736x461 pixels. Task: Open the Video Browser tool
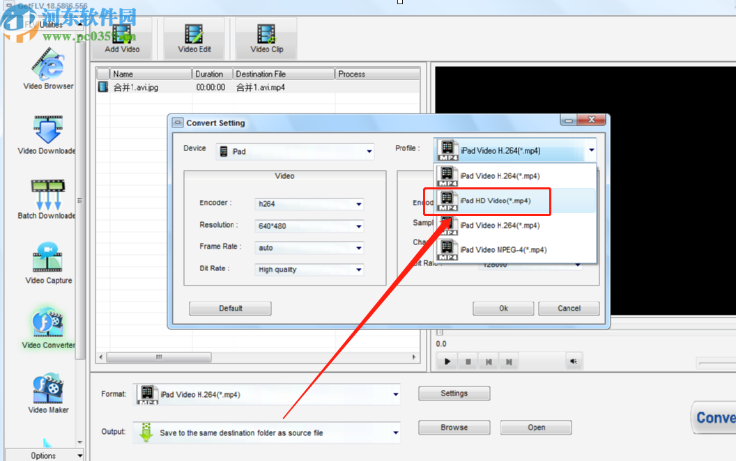(48, 69)
